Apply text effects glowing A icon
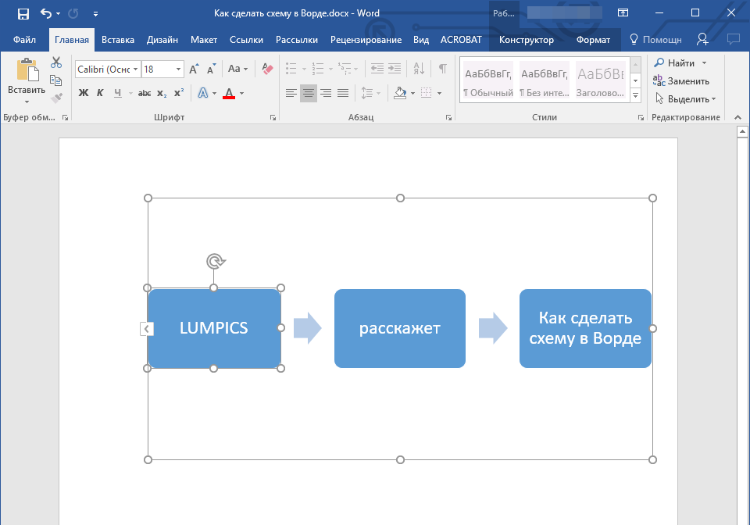This screenshot has width=750, height=525. (203, 93)
